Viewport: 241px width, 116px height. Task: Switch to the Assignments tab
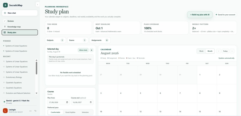pos(100,40)
